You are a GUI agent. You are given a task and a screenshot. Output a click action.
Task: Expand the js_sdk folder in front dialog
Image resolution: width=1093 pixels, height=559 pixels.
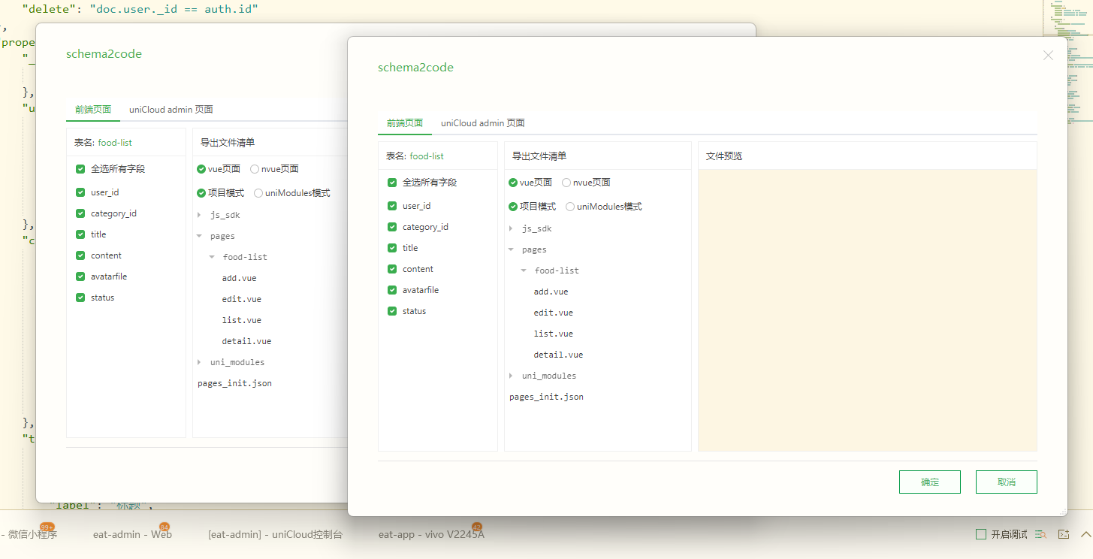pyautogui.click(x=512, y=228)
